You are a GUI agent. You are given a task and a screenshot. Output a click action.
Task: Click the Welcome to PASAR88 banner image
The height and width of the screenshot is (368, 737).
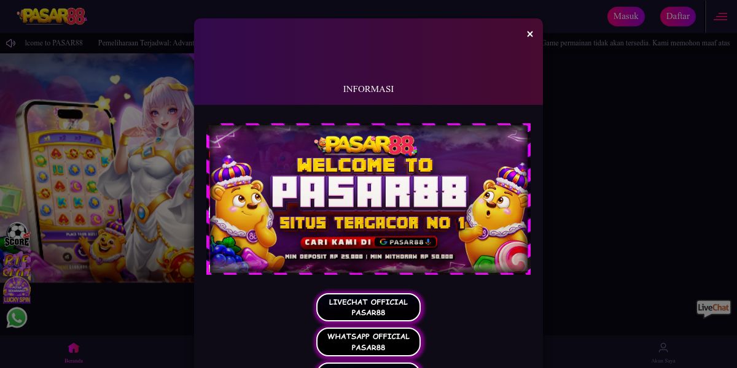(x=368, y=199)
